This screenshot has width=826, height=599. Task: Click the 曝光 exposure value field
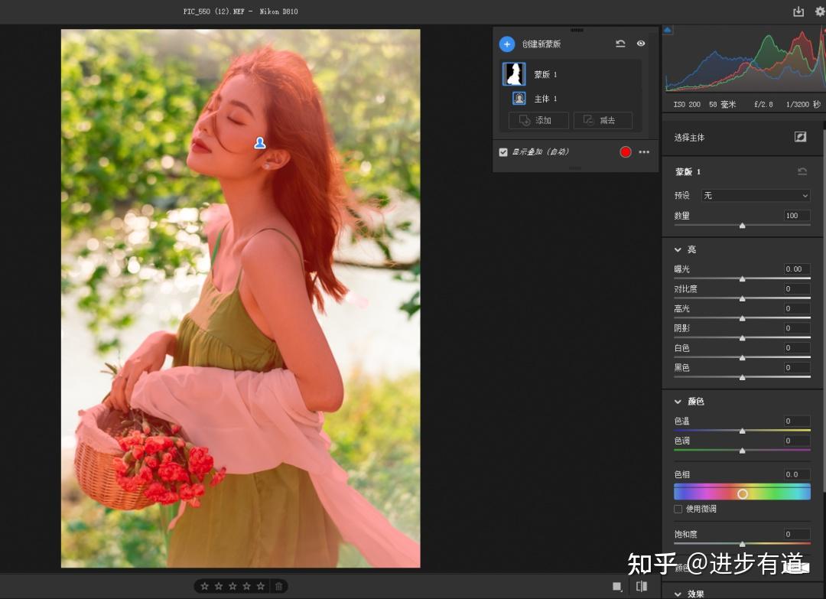click(796, 269)
